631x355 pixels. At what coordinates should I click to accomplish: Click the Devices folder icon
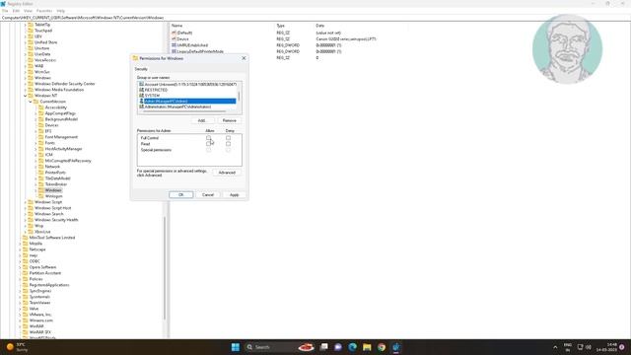[41, 125]
